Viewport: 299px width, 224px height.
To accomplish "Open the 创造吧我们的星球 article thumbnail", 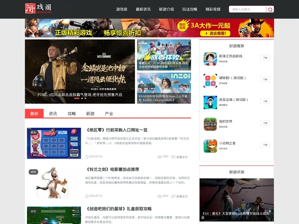I will (54, 215).
